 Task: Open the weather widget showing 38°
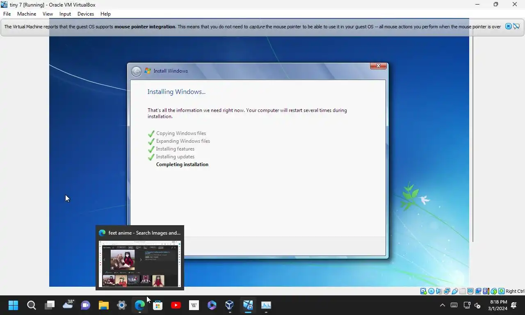click(x=68, y=304)
